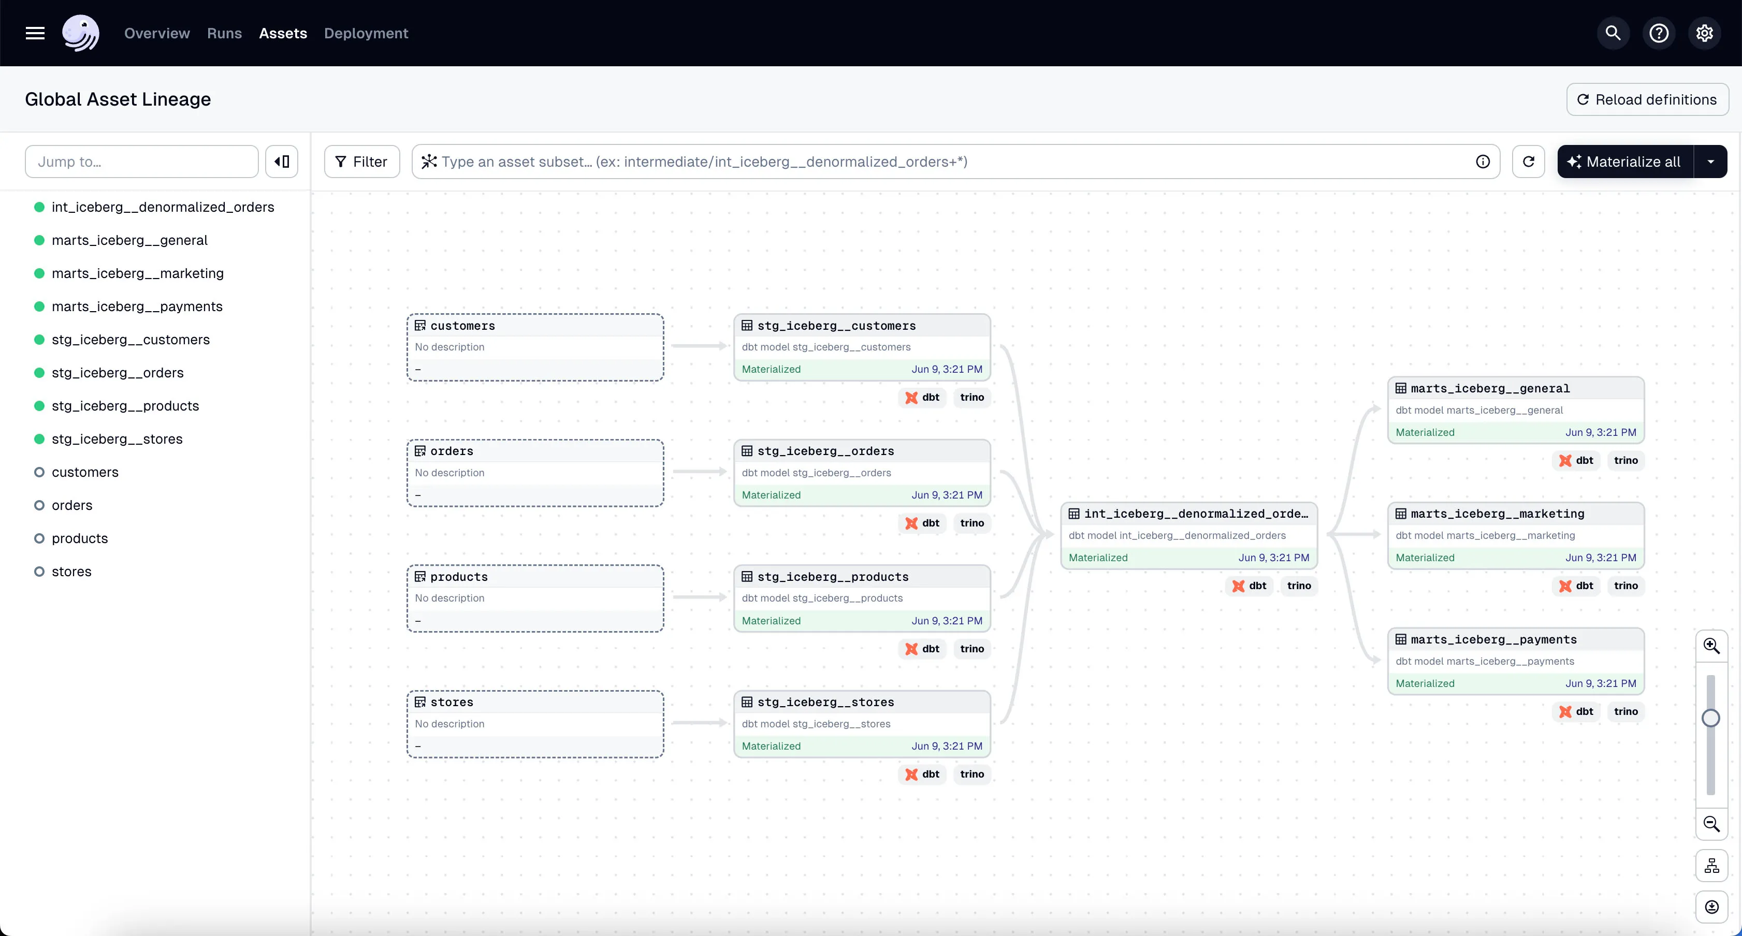Screen dimensions: 1742x936
Task: Zoom in on the lineage graph
Action: pyautogui.click(x=1711, y=646)
